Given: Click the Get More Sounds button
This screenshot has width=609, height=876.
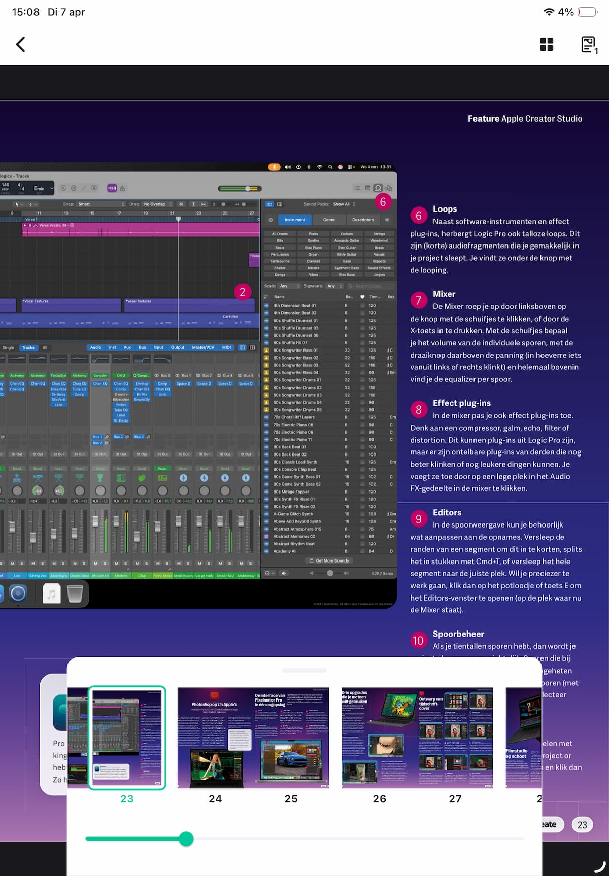Looking at the screenshot, I should click(x=329, y=560).
